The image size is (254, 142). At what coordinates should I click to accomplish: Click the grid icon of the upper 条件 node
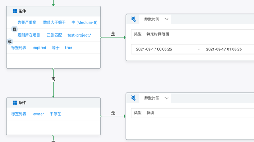pos(15,11)
